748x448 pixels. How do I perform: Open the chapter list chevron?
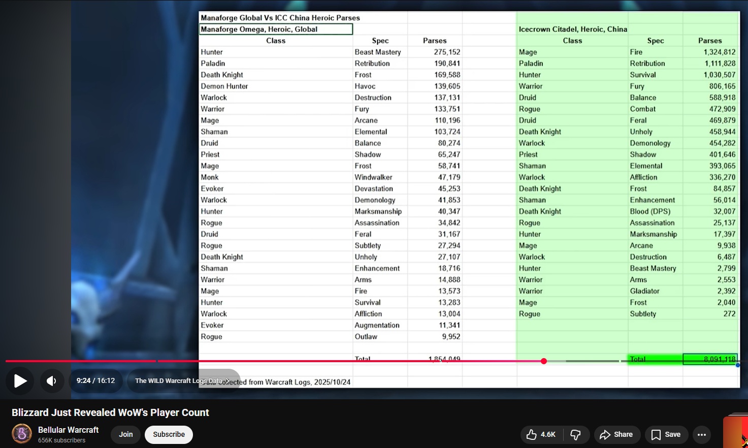point(227,381)
